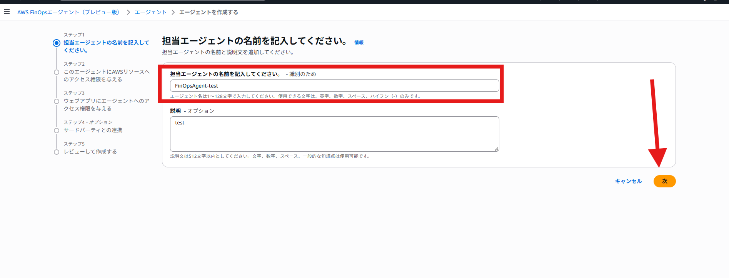Viewport: 729px width, 278px height.
Task: Click the ステップ1 caption text
Action: click(x=74, y=35)
